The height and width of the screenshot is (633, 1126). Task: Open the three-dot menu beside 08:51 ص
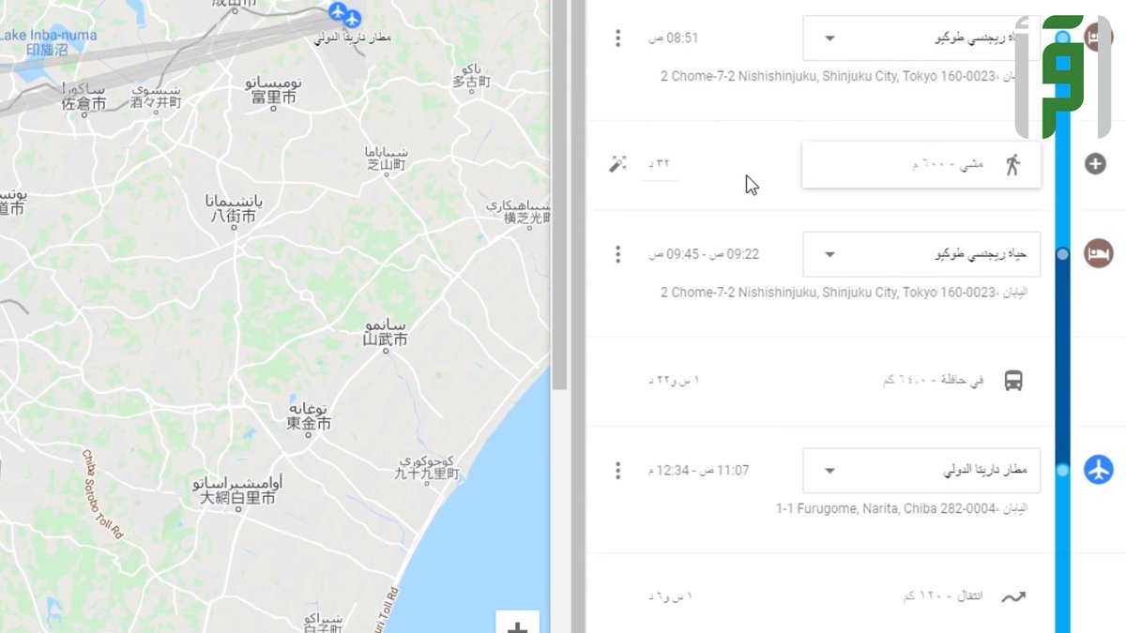coord(617,38)
